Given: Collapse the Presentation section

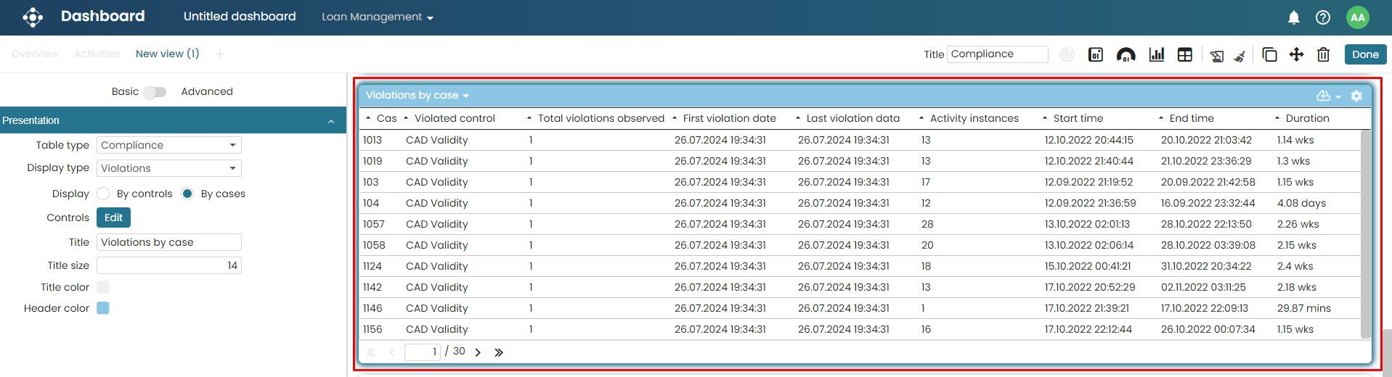Looking at the screenshot, I should tap(331, 121).
